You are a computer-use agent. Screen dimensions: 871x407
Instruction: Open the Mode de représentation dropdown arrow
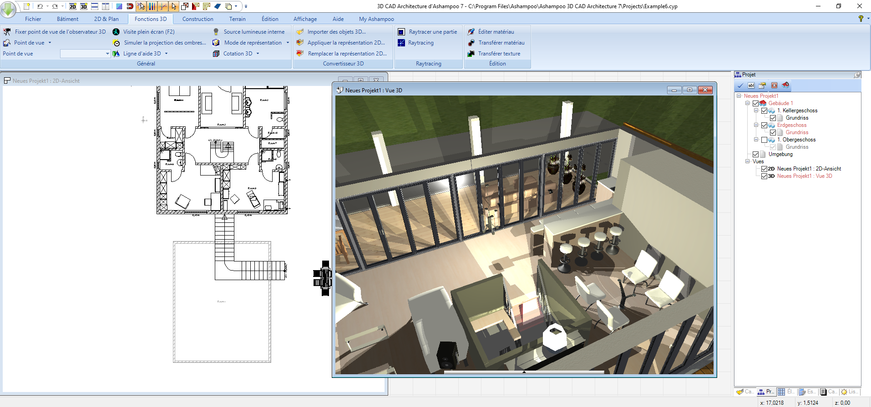pos(288,43)
